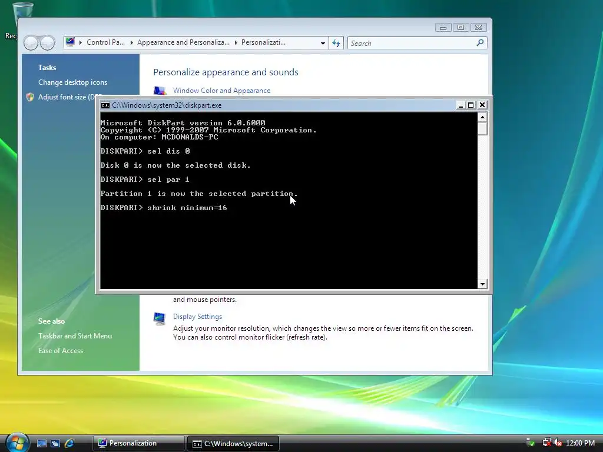Click Personalization breadcrumb segment
This screenshot has height=452, width=603.
pyautogui.click(x=263, y=42)
